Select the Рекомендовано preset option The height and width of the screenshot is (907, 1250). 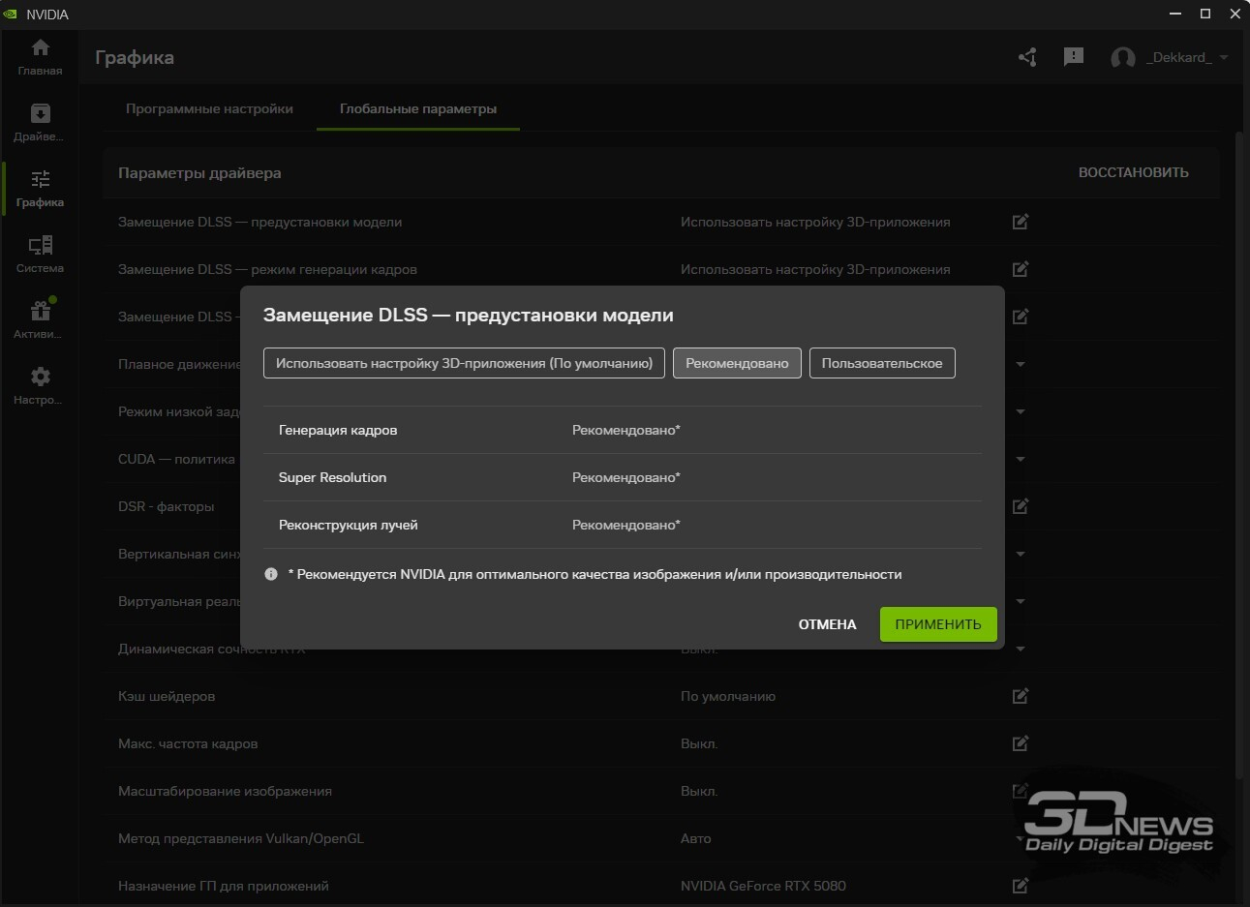point(737,363)
